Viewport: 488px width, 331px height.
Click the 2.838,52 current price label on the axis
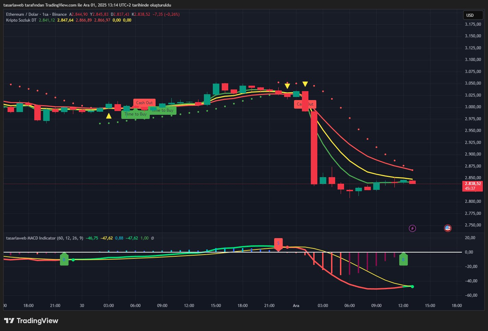(473, 184)
